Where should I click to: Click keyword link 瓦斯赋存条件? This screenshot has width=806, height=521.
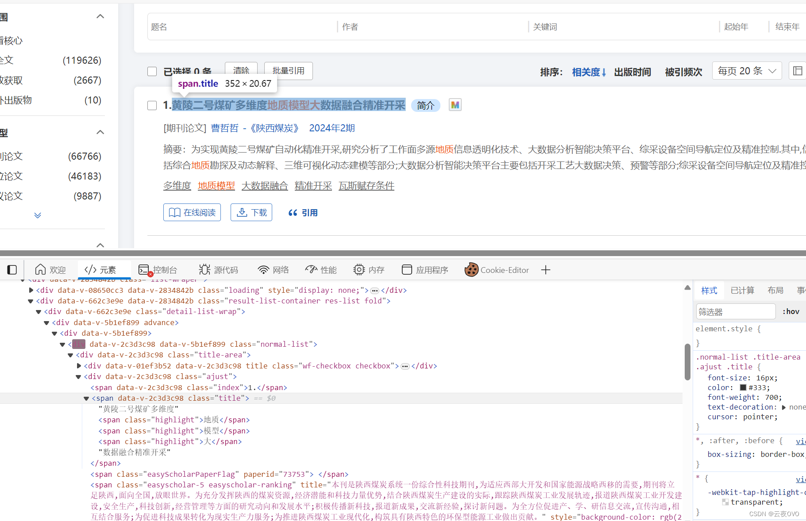pyautogui.click(x=366, y=186)
